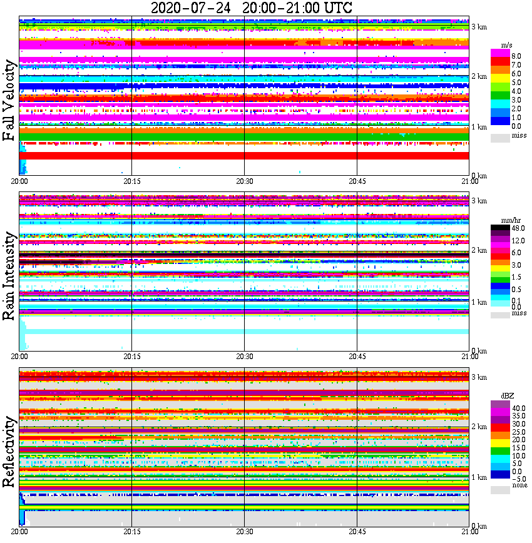Click the 'Rain Intensity' axis title
This screenshot has height=543, width=532.
tap(9, 276)
